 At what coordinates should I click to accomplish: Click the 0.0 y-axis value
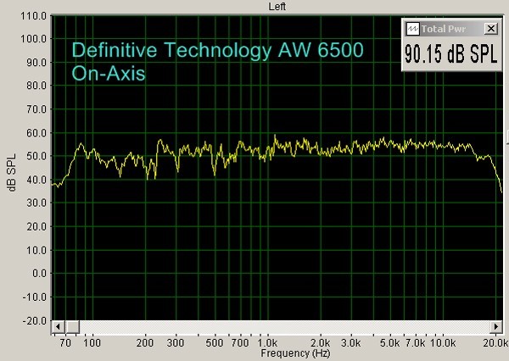tap(40, 274)
